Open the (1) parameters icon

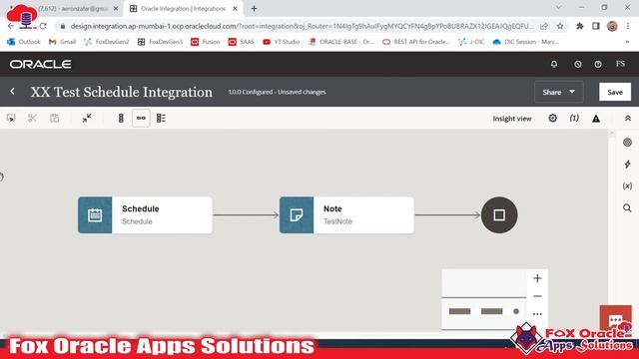[x=574, y=119]
